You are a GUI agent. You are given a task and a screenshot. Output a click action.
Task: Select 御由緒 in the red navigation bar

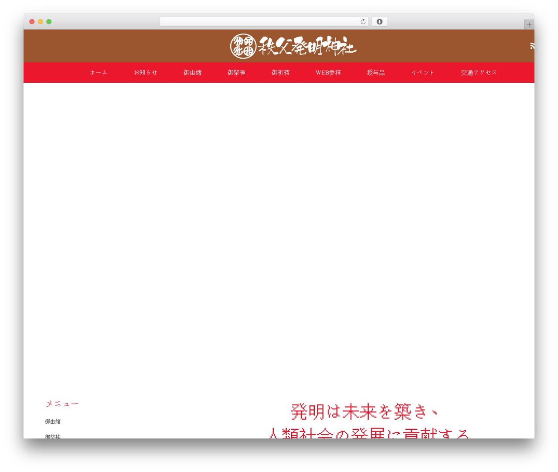(x=192, y=73)
